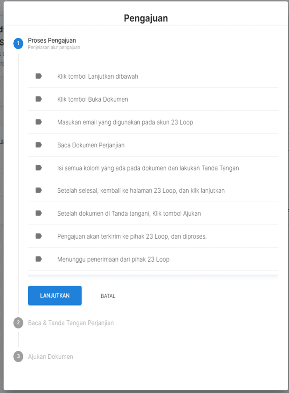Click the BATAL button to cancel
Viewport: 289px width, 393px height.
pos(107,296)
